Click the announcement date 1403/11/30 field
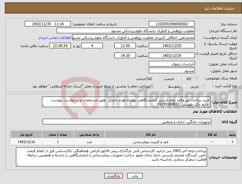 pyautogui.click(x=48, y=24)
